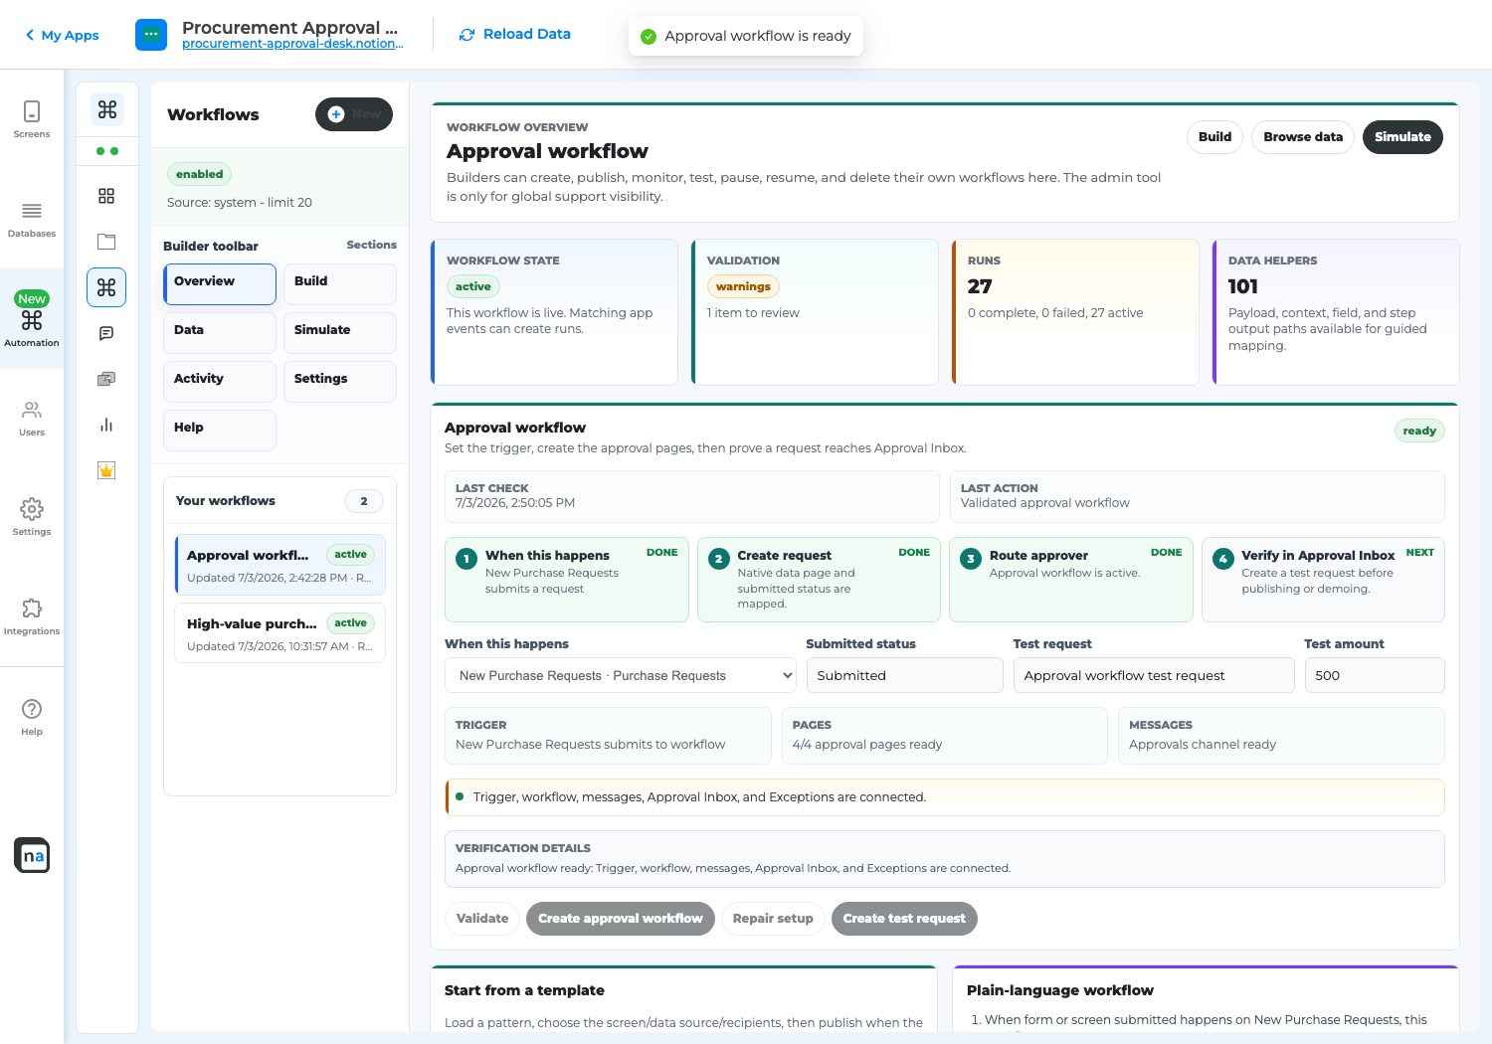Open the chat message icon in secondary sidebar
This screenshot has width=1492, height=1044.
coord(106,333)
